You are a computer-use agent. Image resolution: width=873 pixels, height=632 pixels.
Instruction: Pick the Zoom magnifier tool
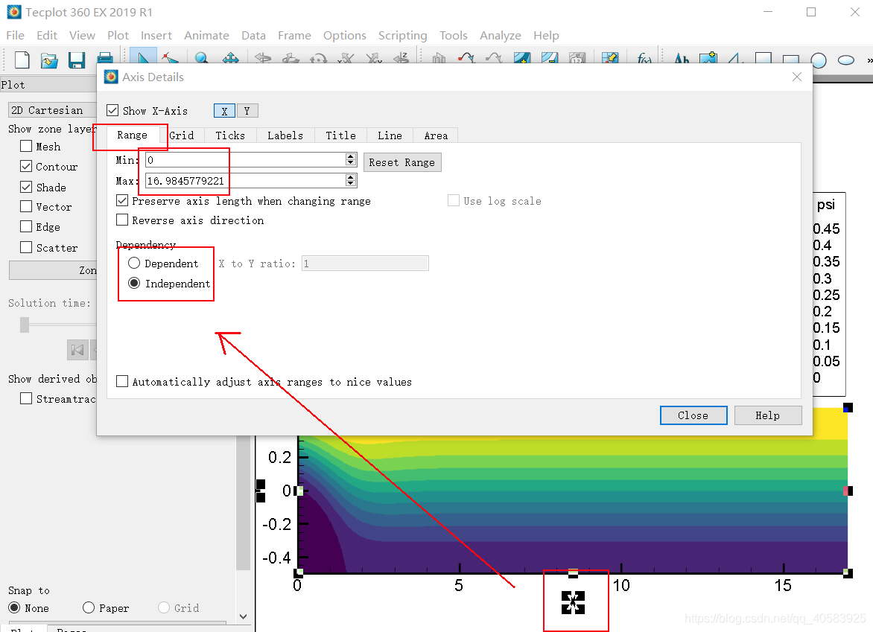click(202, 58)
